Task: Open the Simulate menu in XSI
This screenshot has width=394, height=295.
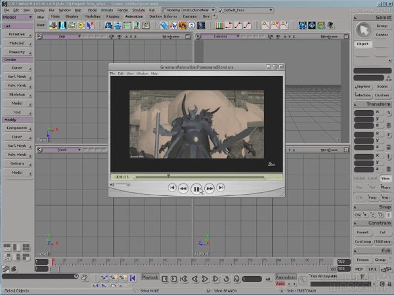Action: (139, 10)
